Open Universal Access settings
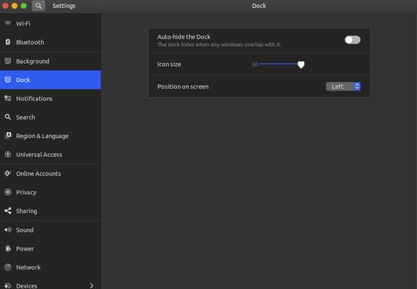Screen dimensions: 417x289 click(51, 155)
